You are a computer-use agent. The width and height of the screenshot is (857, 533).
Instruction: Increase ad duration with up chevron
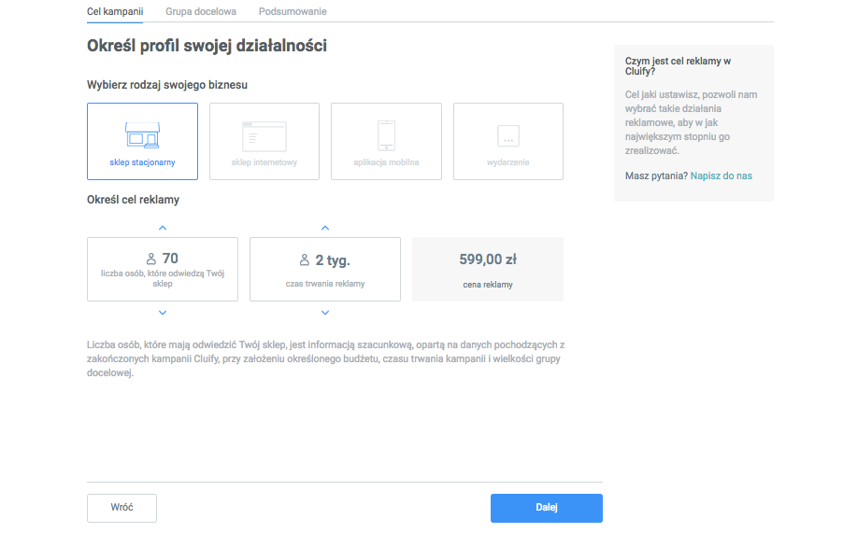(x=325, y=228)
